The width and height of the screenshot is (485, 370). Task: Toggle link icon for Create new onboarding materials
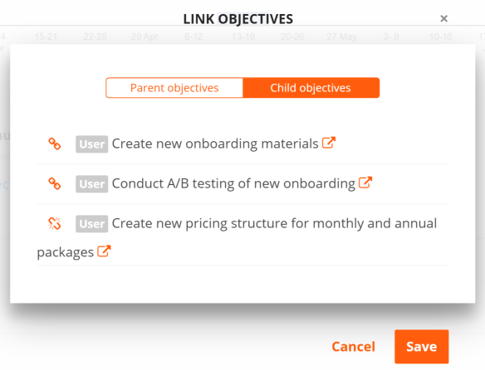55,144
